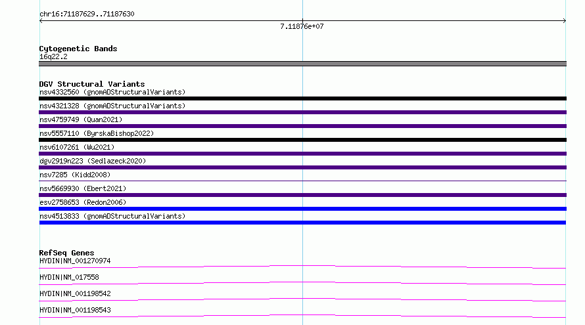The image size is (585, 325).
Task: Click the magenta line under HYDIN|NM_001270974
Action: pyautogui.click(x=302, y=267)
